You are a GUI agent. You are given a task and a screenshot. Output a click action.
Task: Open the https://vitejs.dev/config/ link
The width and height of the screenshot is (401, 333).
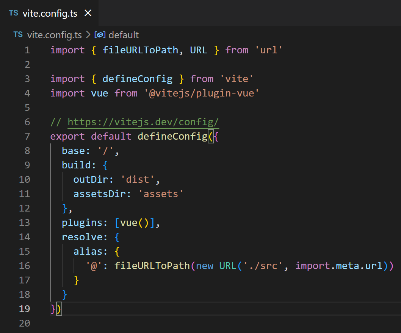click(143, 122)
